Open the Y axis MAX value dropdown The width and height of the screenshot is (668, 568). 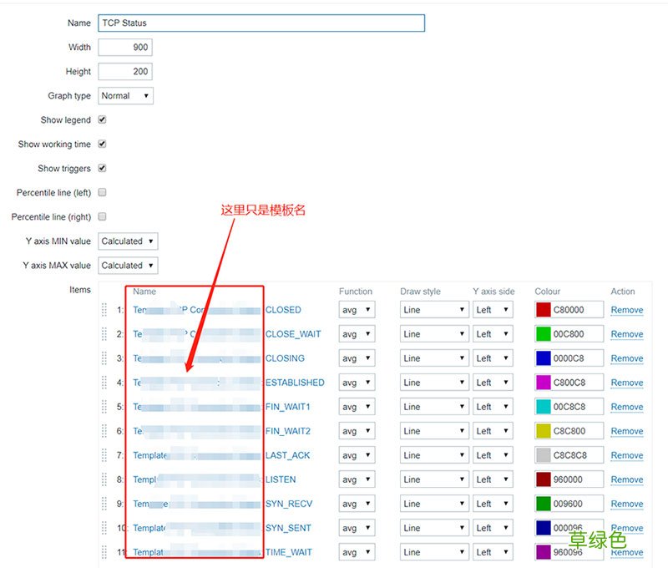pos(127,266)
